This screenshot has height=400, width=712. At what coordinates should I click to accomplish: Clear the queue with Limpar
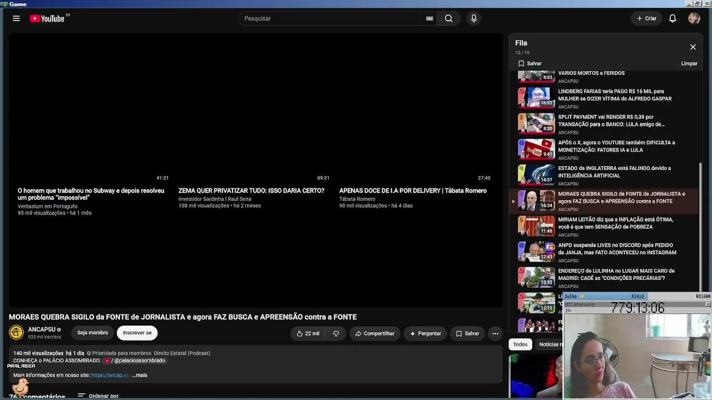(689, 63)
